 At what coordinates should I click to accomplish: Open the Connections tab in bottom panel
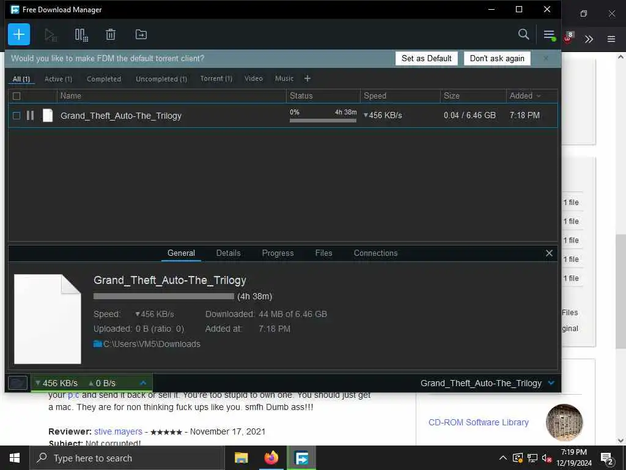pos(376,253)
